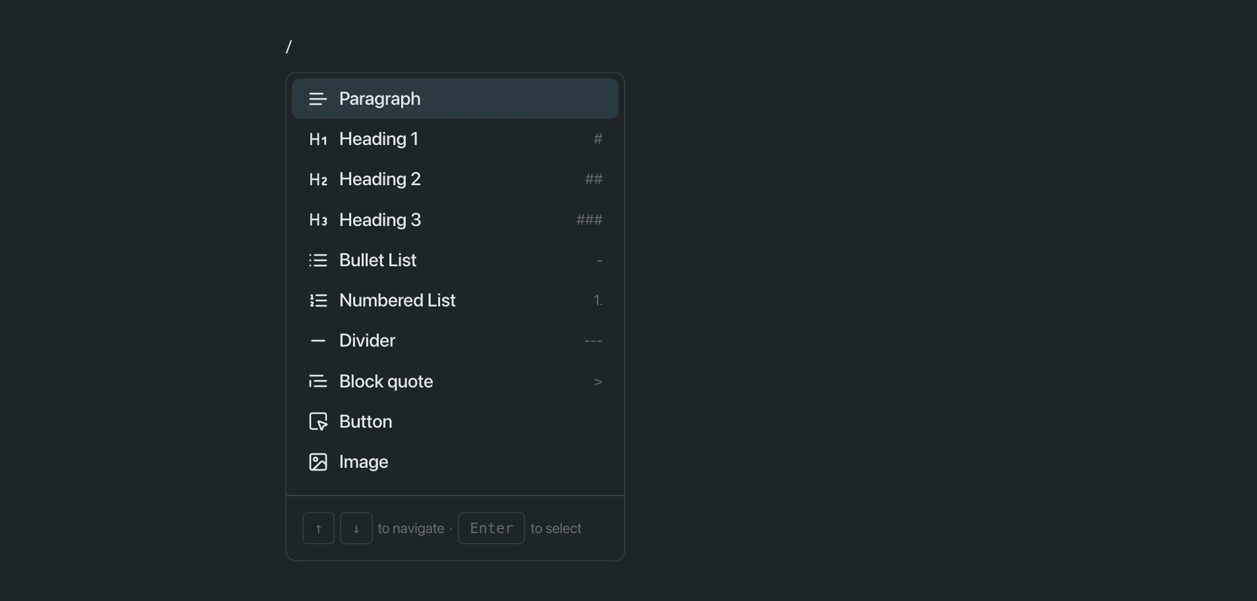Screen dimensions: 1257x601
Task: Select the H3 heading icon
Action: click(318, 220)
